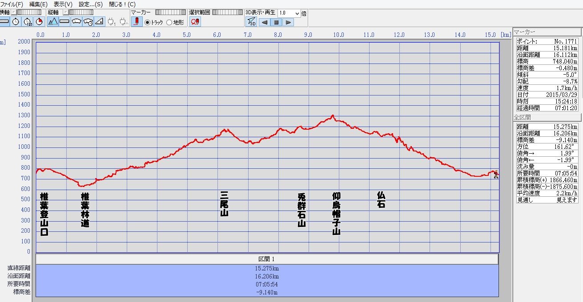
Task: Select the ruler vertical axis icon
Action: tap(64, 21)
